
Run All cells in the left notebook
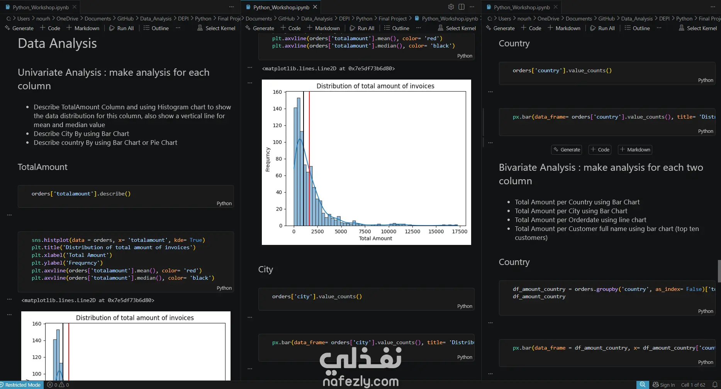tap(121, 28)
